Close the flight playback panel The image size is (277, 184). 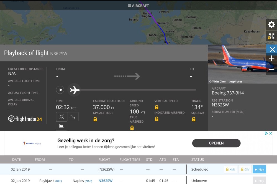[x=272, y=49]
